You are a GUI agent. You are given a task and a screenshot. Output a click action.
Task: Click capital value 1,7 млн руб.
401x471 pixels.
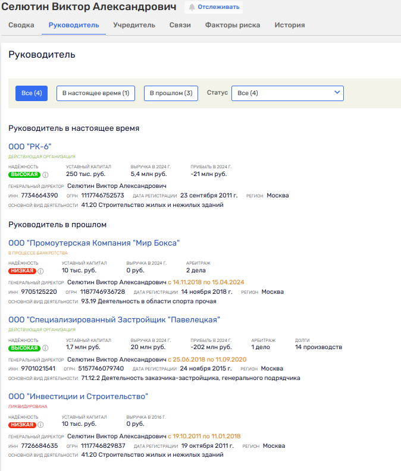coord(83,347)
